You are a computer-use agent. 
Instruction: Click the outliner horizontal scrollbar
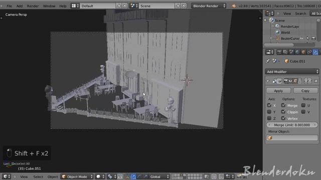[279, 44]
